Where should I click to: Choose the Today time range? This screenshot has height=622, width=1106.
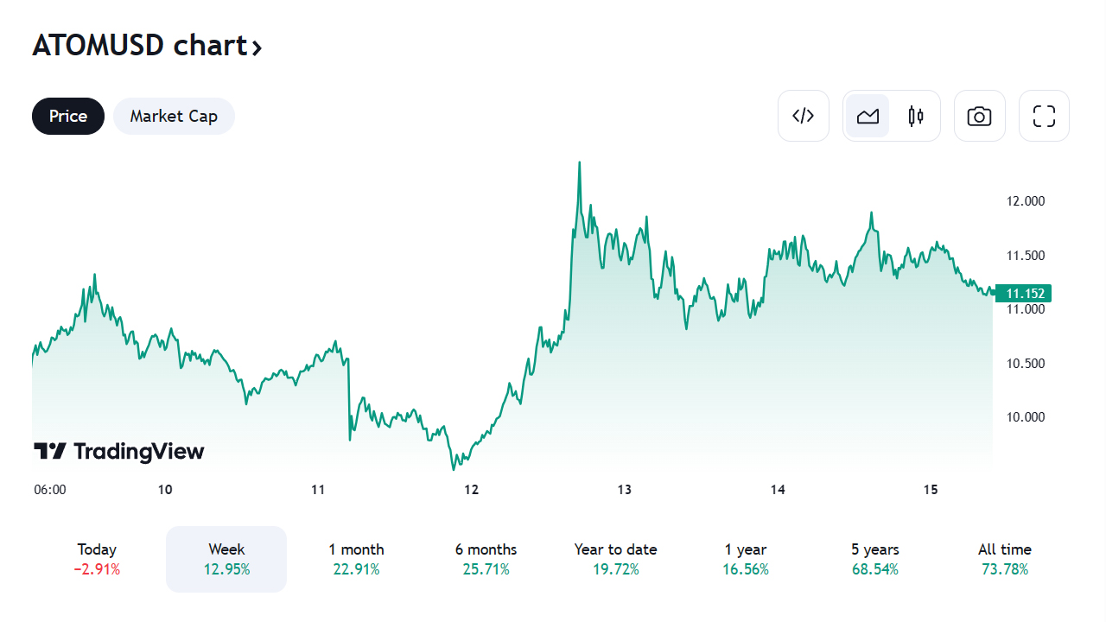coord(97,559)
